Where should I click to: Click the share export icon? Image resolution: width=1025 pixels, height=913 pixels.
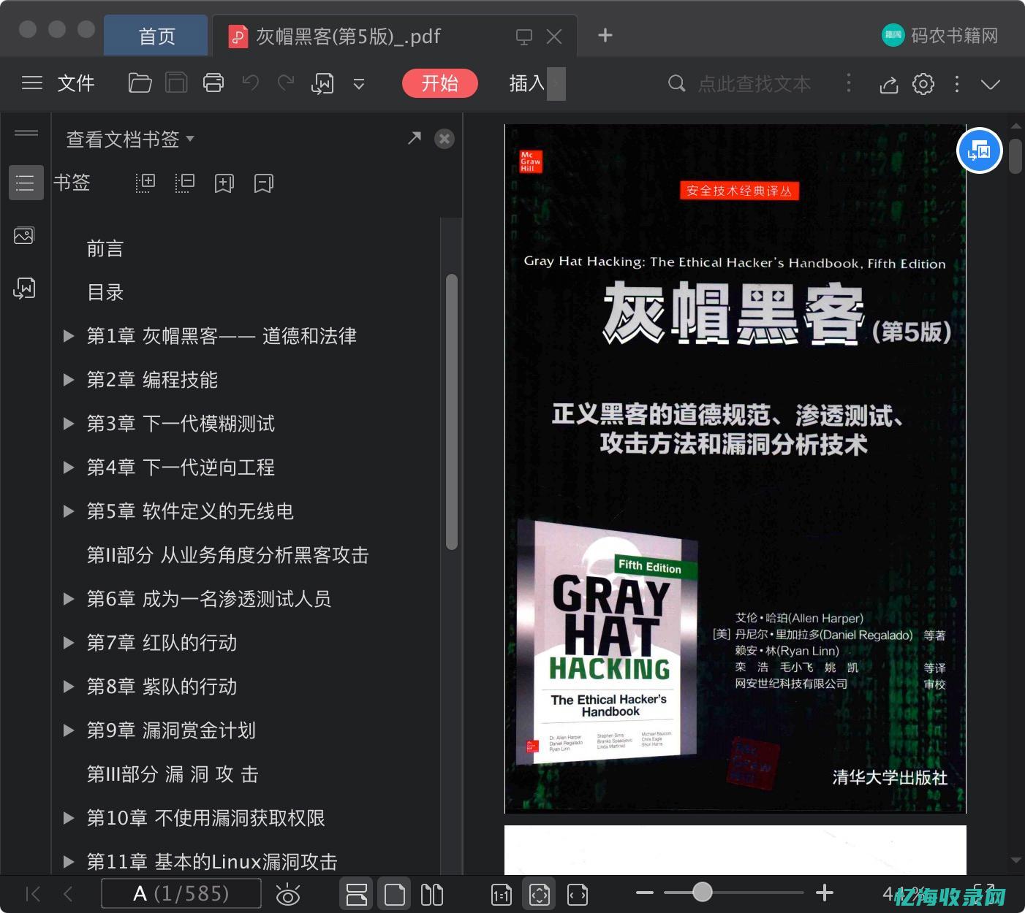click(888, 84)
